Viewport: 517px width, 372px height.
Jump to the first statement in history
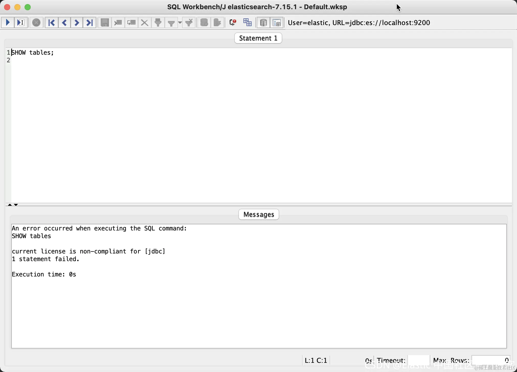pos(51,22)
